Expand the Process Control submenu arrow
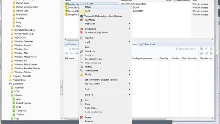The image size is (220, 124). [130, 84]
